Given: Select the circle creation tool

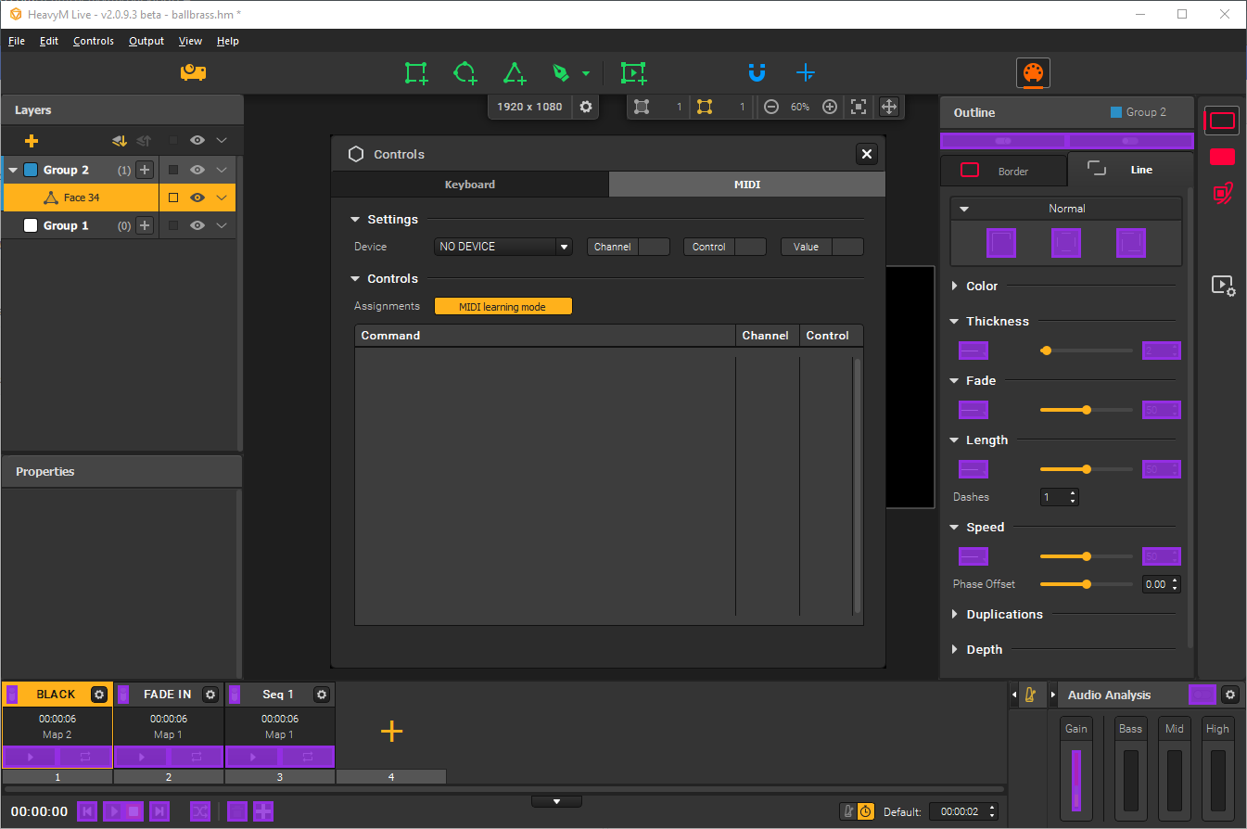Looking at the screenshot, I should pos(465,72).
